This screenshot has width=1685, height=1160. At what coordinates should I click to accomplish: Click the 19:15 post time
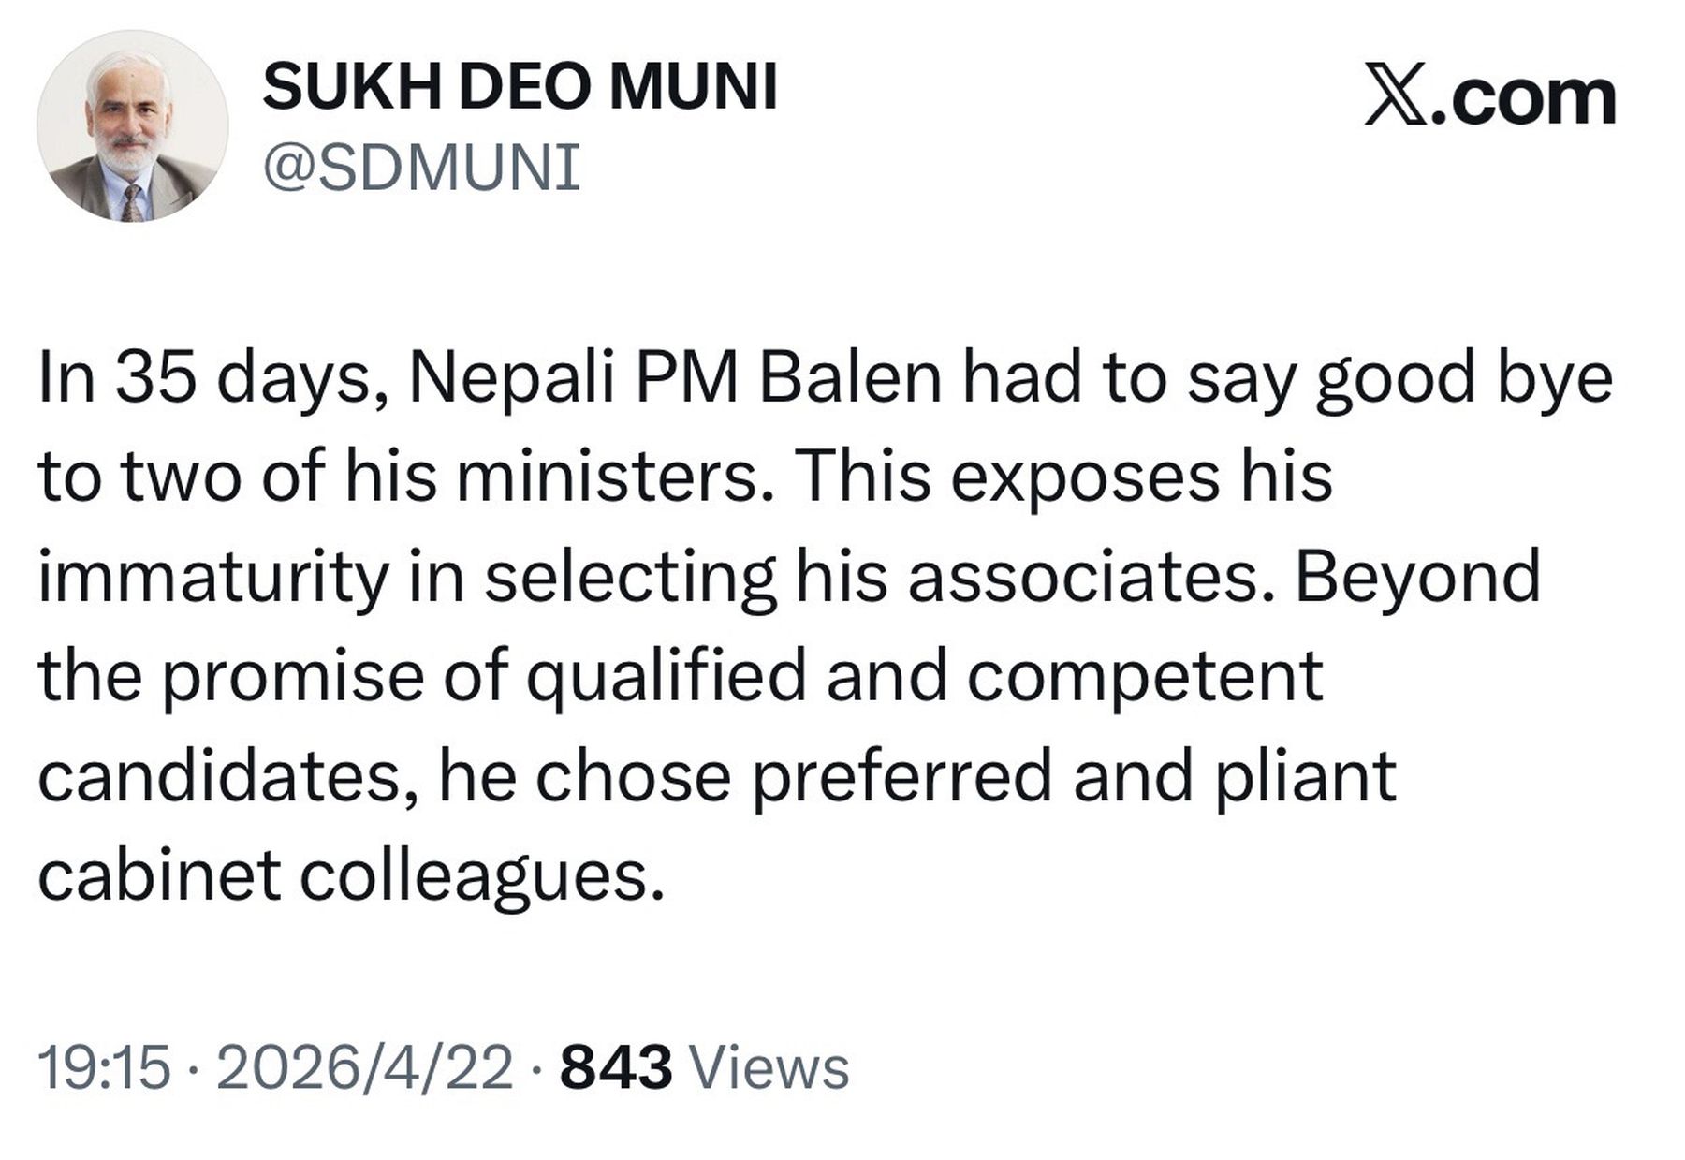tap(105, 1067)
